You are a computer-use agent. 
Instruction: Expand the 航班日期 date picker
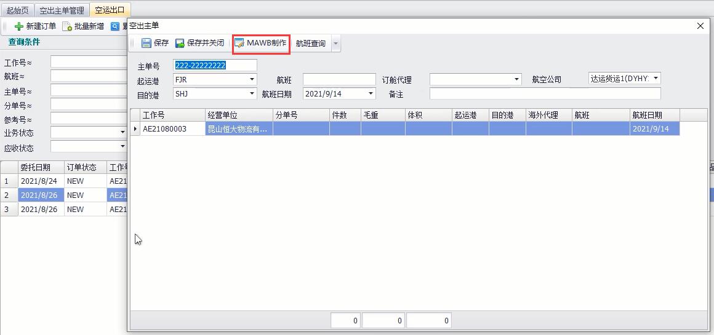tap(371, 93)
